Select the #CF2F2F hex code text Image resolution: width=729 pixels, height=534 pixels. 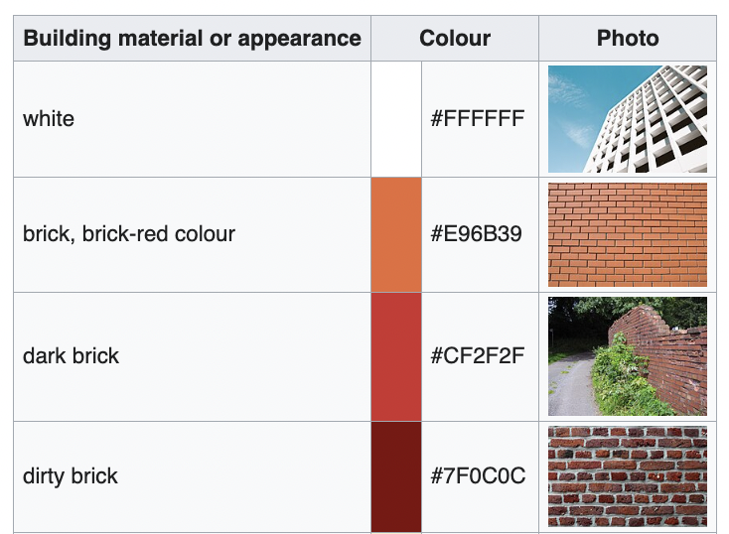tap(478, 356)
